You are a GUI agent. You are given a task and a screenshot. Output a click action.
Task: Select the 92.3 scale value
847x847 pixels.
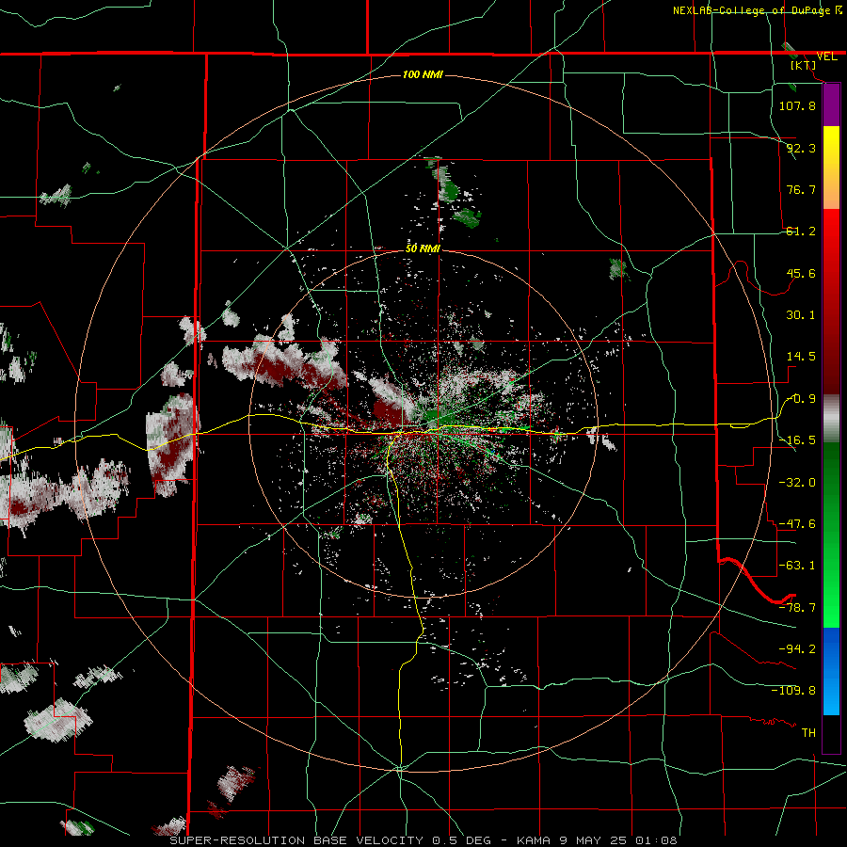[x=801, y=148]
